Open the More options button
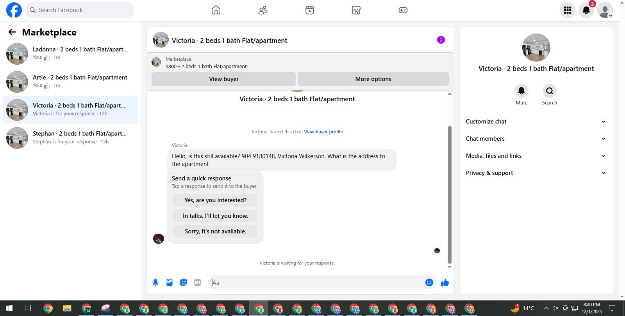The width and height of the screenshot is (625, 316). (373, 79)
